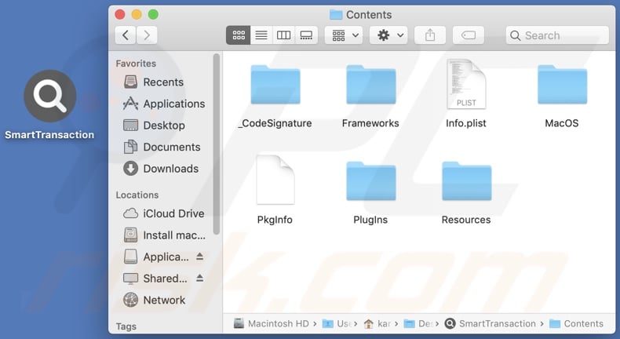Open the gear action menu
Viewport: 620px width, 339px height.
pyautogui.click(x=388, y=35)
